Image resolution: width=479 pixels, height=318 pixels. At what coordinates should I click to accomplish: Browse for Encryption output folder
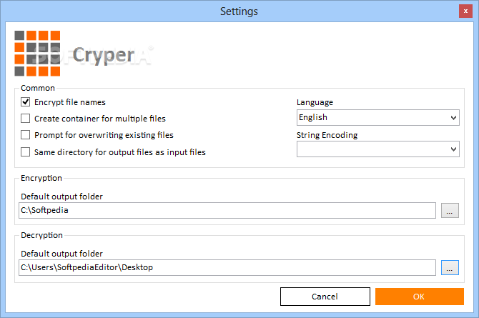click(450, 211)
